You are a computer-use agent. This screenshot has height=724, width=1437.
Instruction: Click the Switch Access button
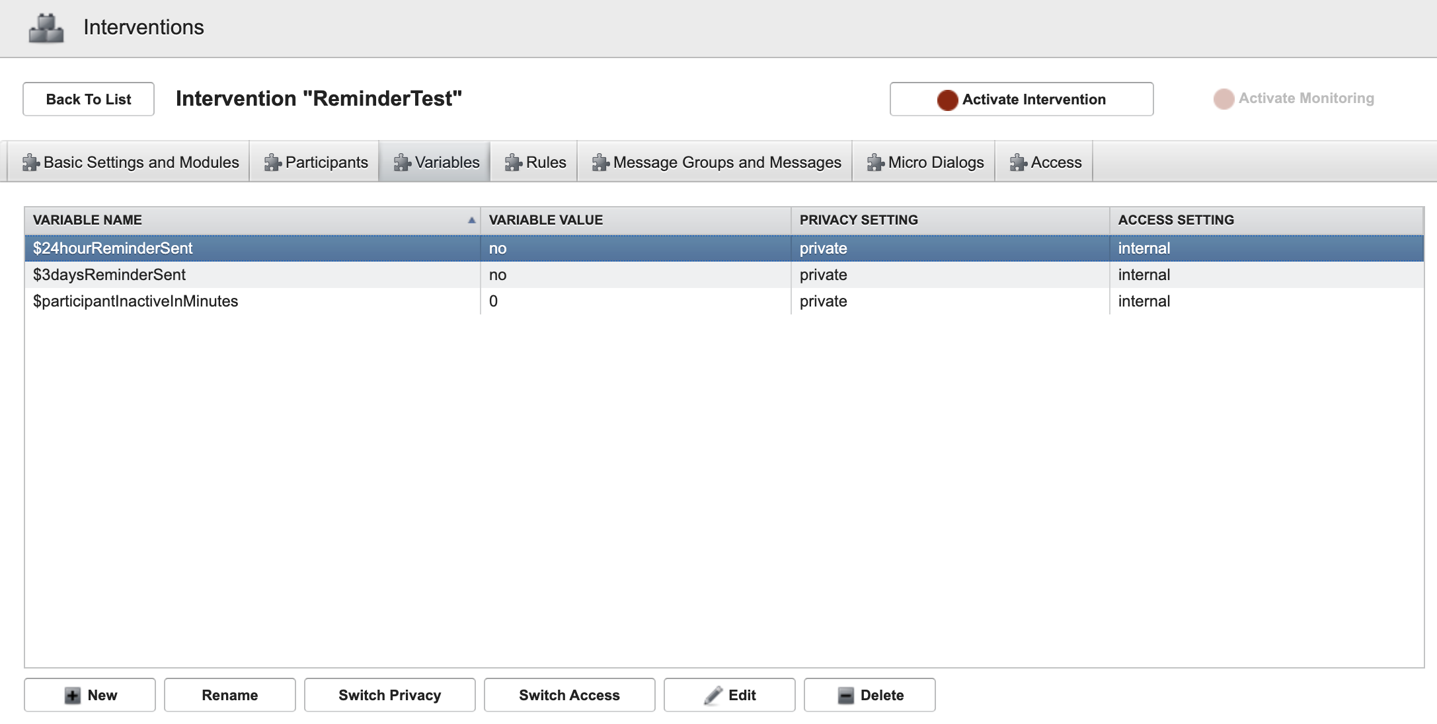569,696
